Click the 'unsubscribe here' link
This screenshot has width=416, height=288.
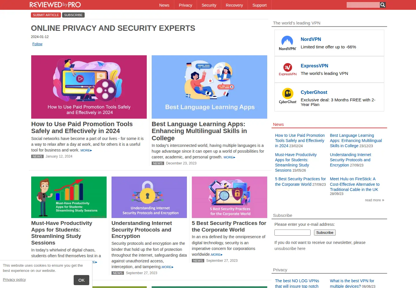point(290,249)
